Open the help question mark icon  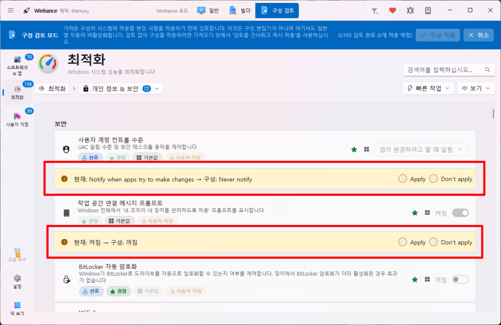pyautogui.click(x=428, y=11)
